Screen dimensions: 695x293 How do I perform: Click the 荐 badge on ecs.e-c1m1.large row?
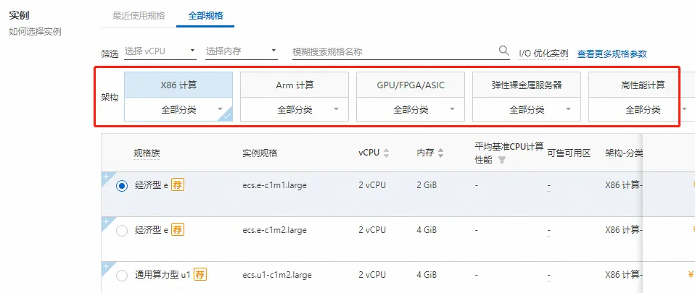[178, 185]
